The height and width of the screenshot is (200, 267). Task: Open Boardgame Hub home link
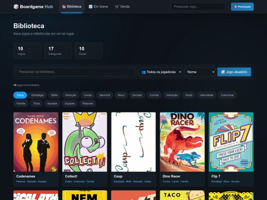click(33, 6)
